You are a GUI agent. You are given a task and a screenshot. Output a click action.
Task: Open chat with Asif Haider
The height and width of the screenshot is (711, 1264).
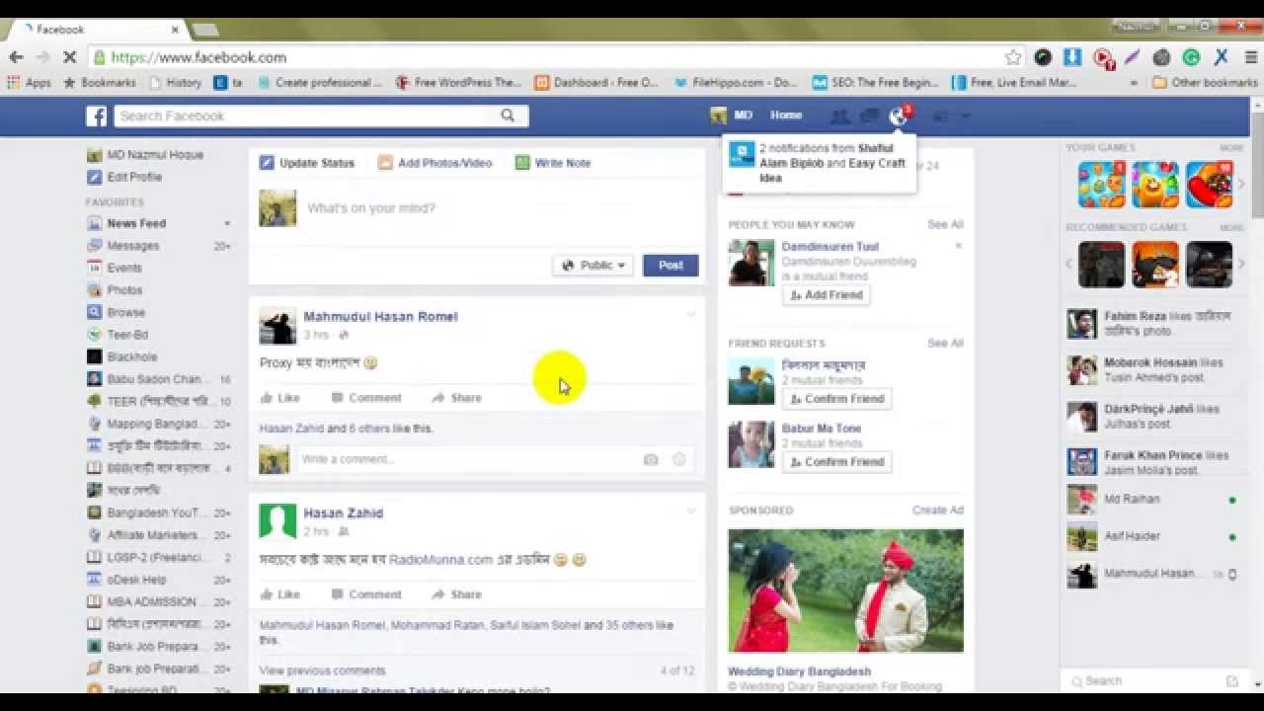coord(1132,536)
